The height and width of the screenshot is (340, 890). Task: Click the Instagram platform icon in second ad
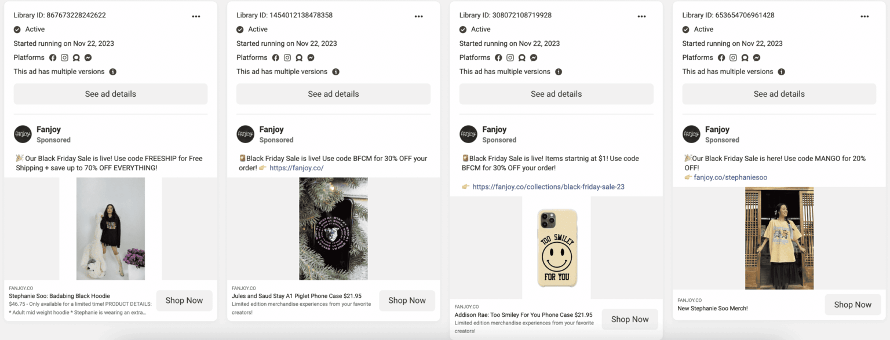pos(287,58)
